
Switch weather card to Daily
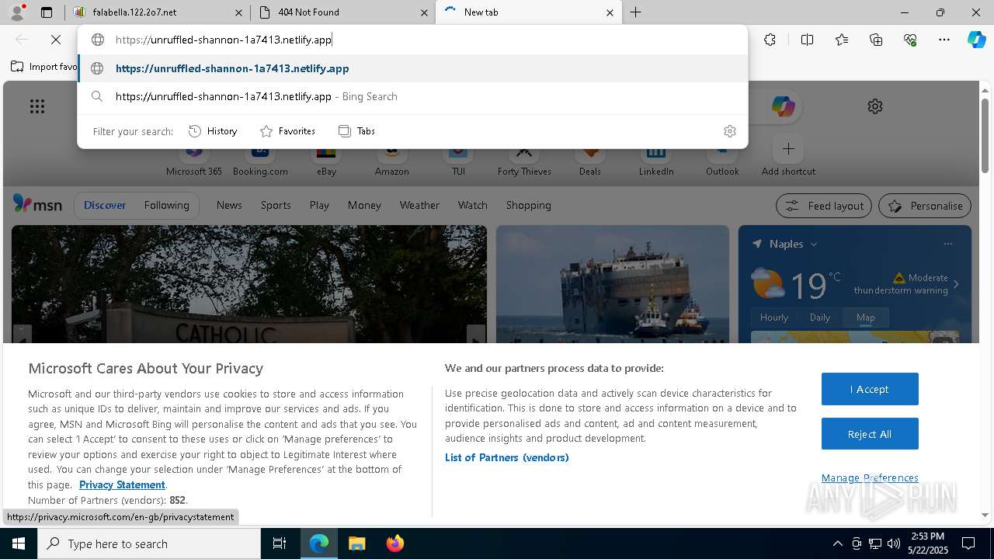click(x=820, y=317)
